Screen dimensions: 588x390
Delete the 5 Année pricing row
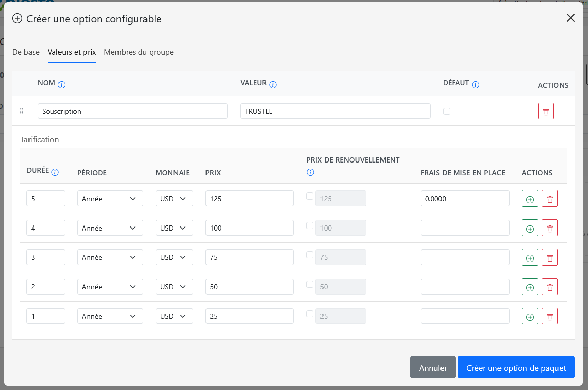tap(550, 199)
